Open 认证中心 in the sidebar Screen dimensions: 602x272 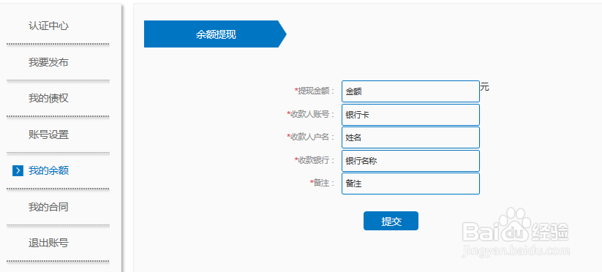(x=48, y=26)
